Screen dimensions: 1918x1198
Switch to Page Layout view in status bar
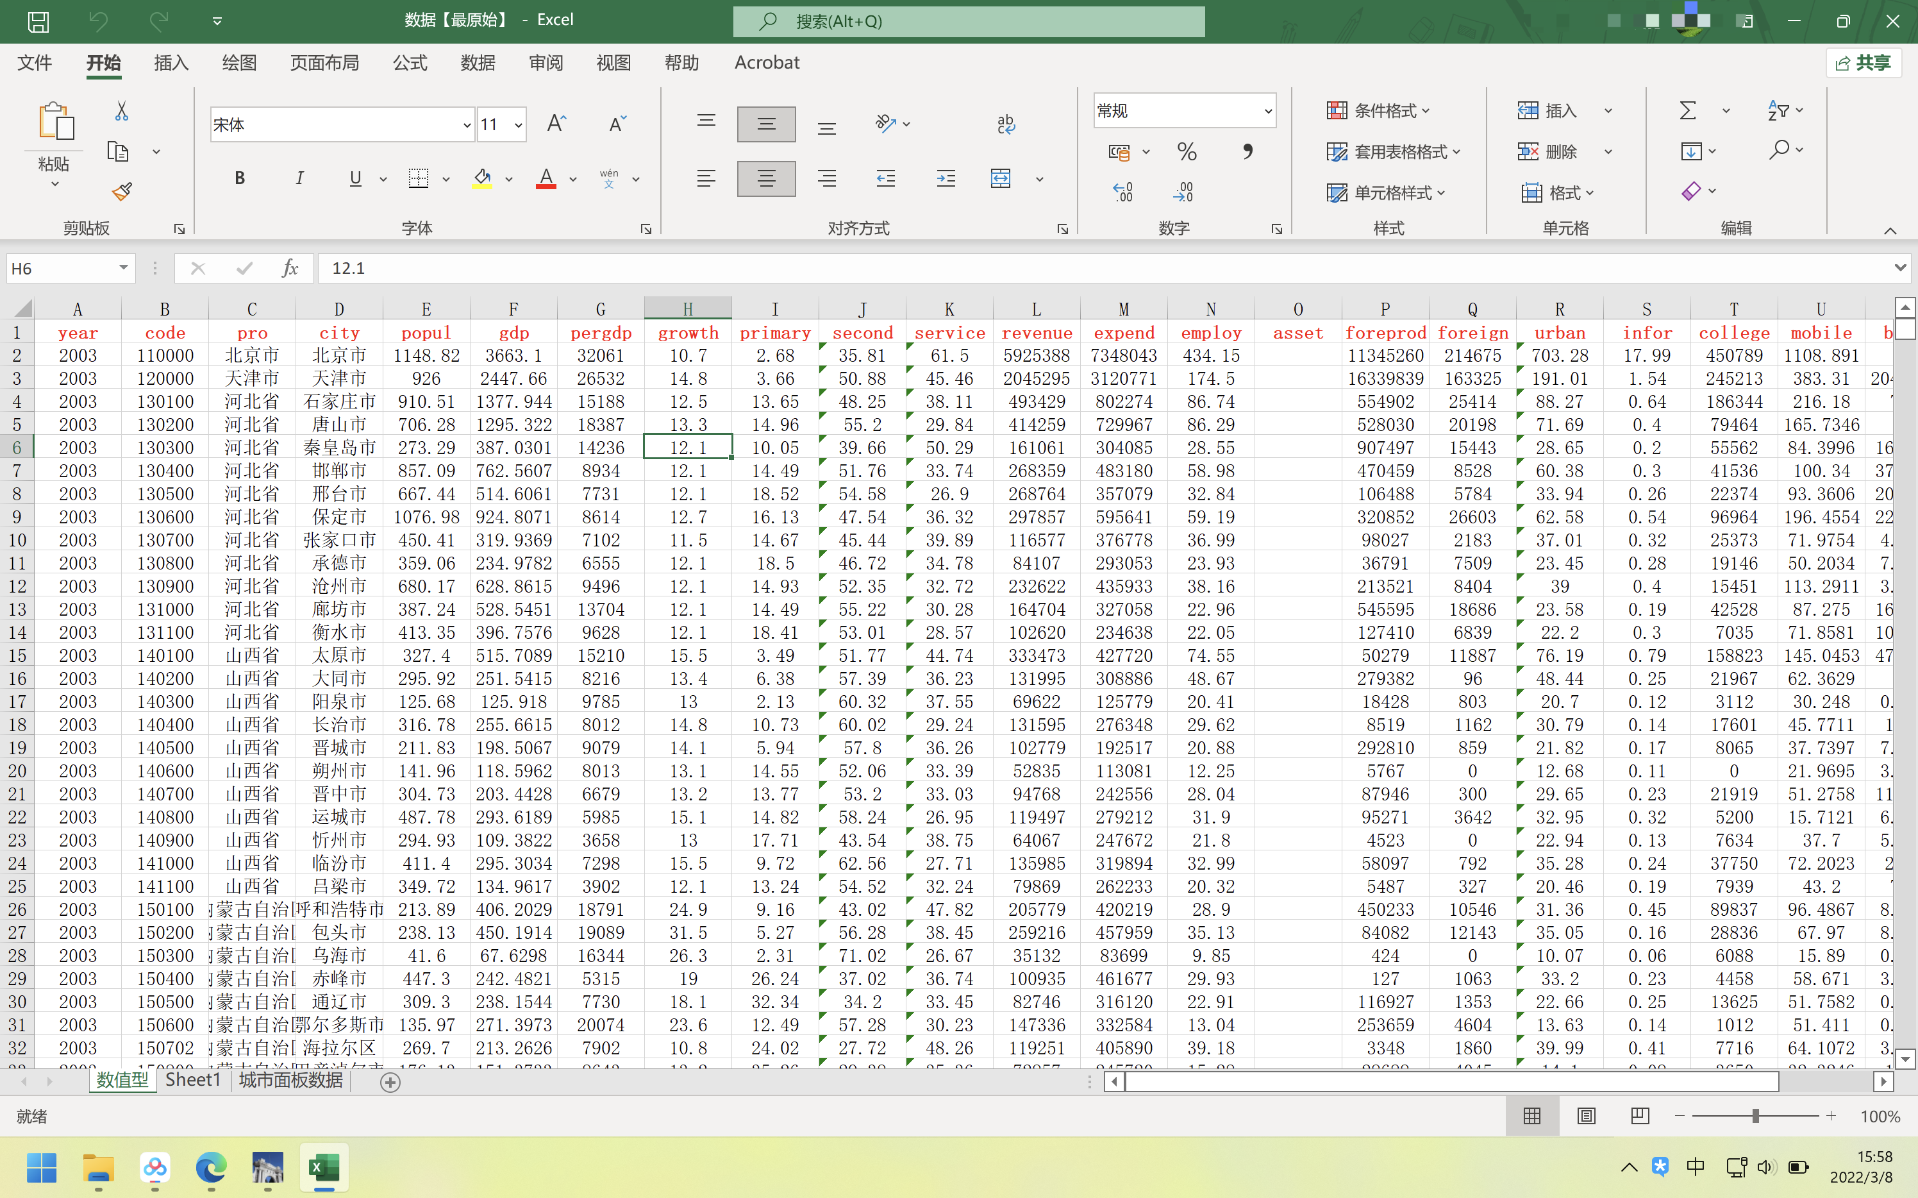pyautogui.click(x=1586, y=1116)
